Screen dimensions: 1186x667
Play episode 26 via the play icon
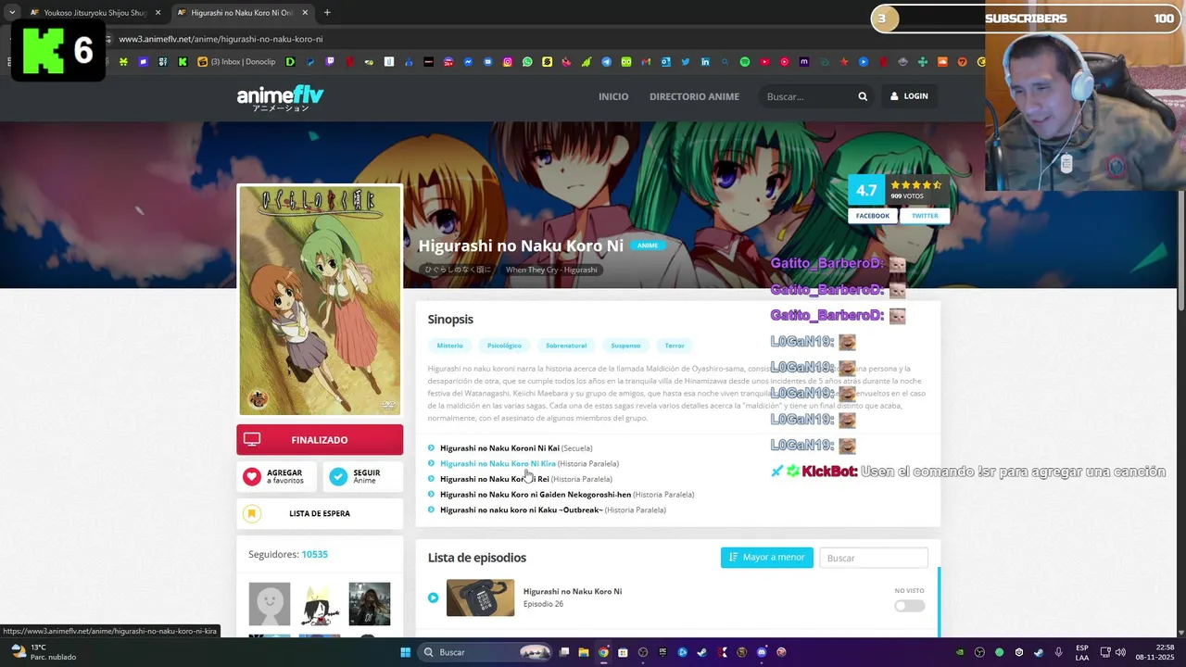click(433, 598)
